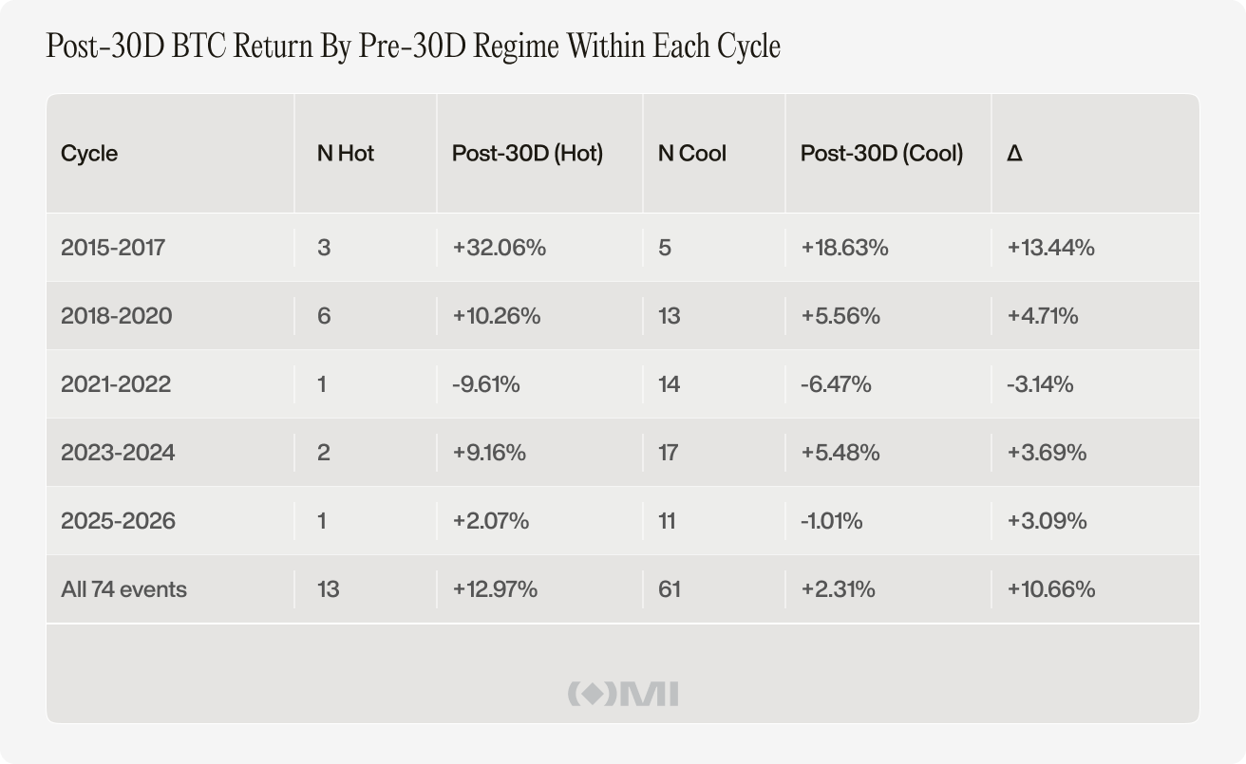Click the N Hot column header

pos(346,154)
